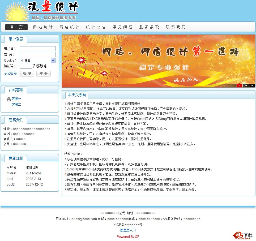256x241 pixels.
Task: Open the 网店统计 menu item
Action: (x=69, y=27)
